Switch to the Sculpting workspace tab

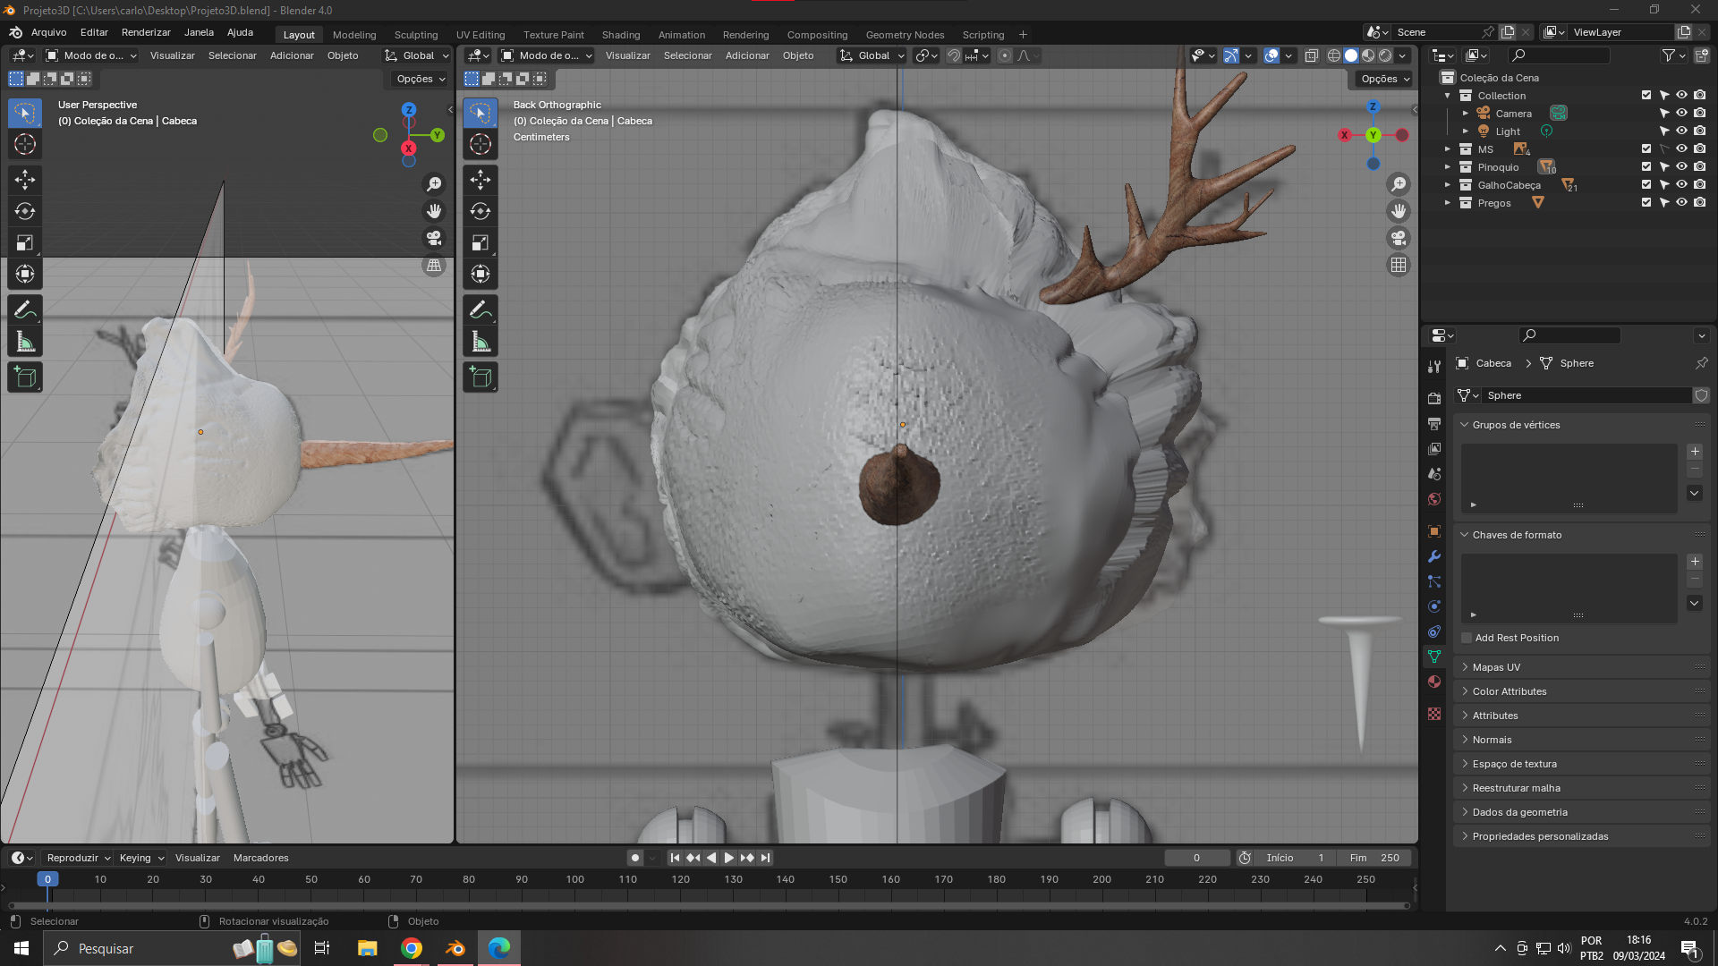(x=416, y=35)
